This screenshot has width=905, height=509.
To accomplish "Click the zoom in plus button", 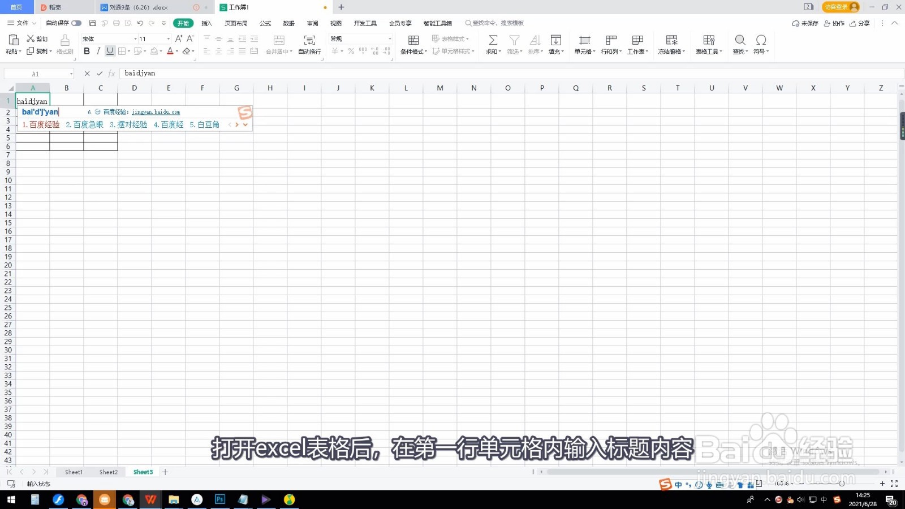I will tap(882, 484).
